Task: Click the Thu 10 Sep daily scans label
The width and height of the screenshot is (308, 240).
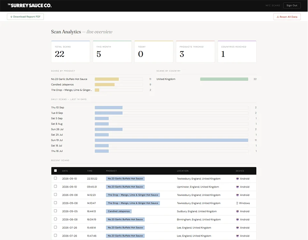Action: click(58, 107)
